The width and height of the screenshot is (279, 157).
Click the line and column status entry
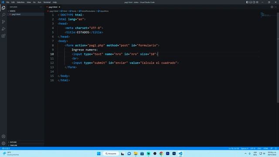coord(234,148)
